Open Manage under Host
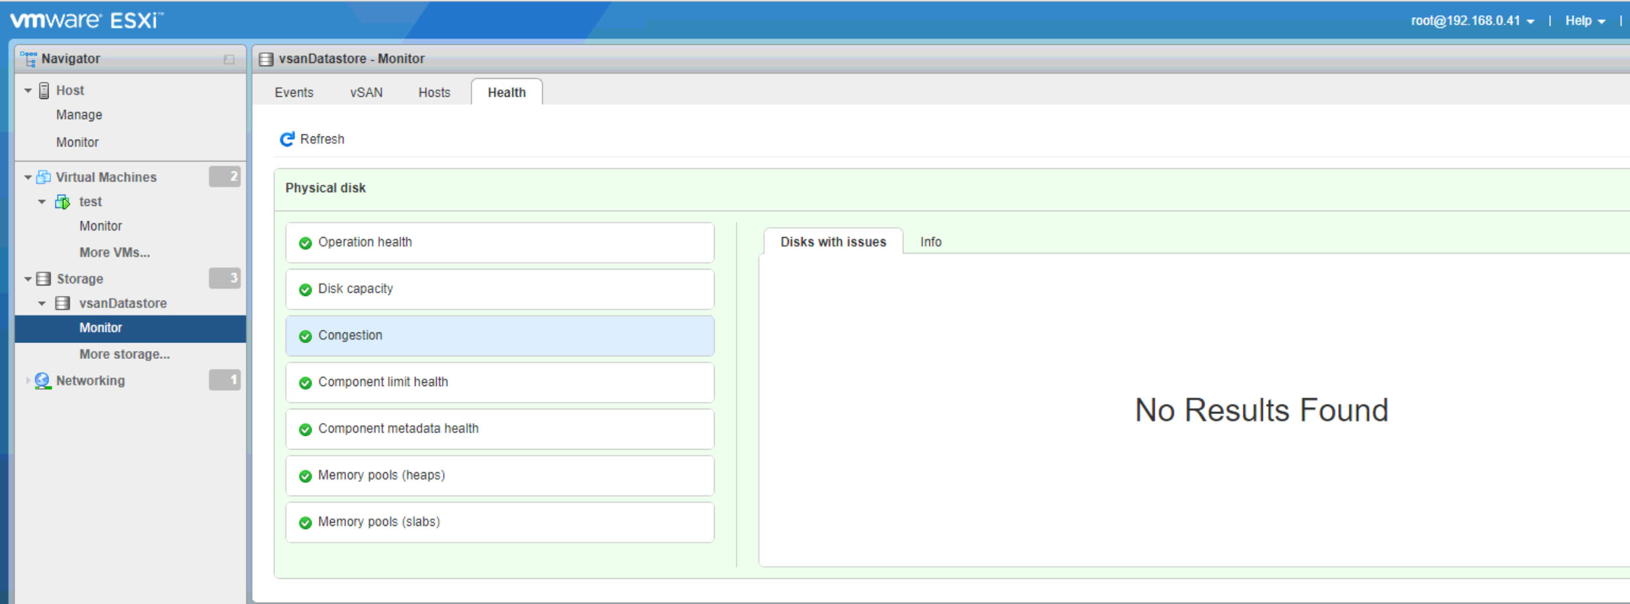 (79, 115)
